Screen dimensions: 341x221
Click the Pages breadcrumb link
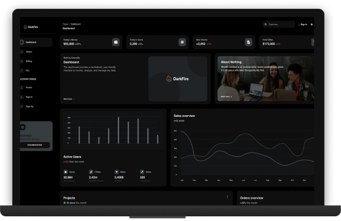point(65,24)
